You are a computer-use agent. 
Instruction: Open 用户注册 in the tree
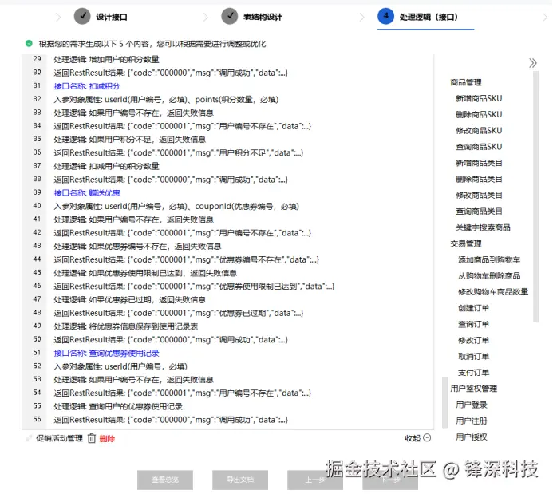point(471,421)
